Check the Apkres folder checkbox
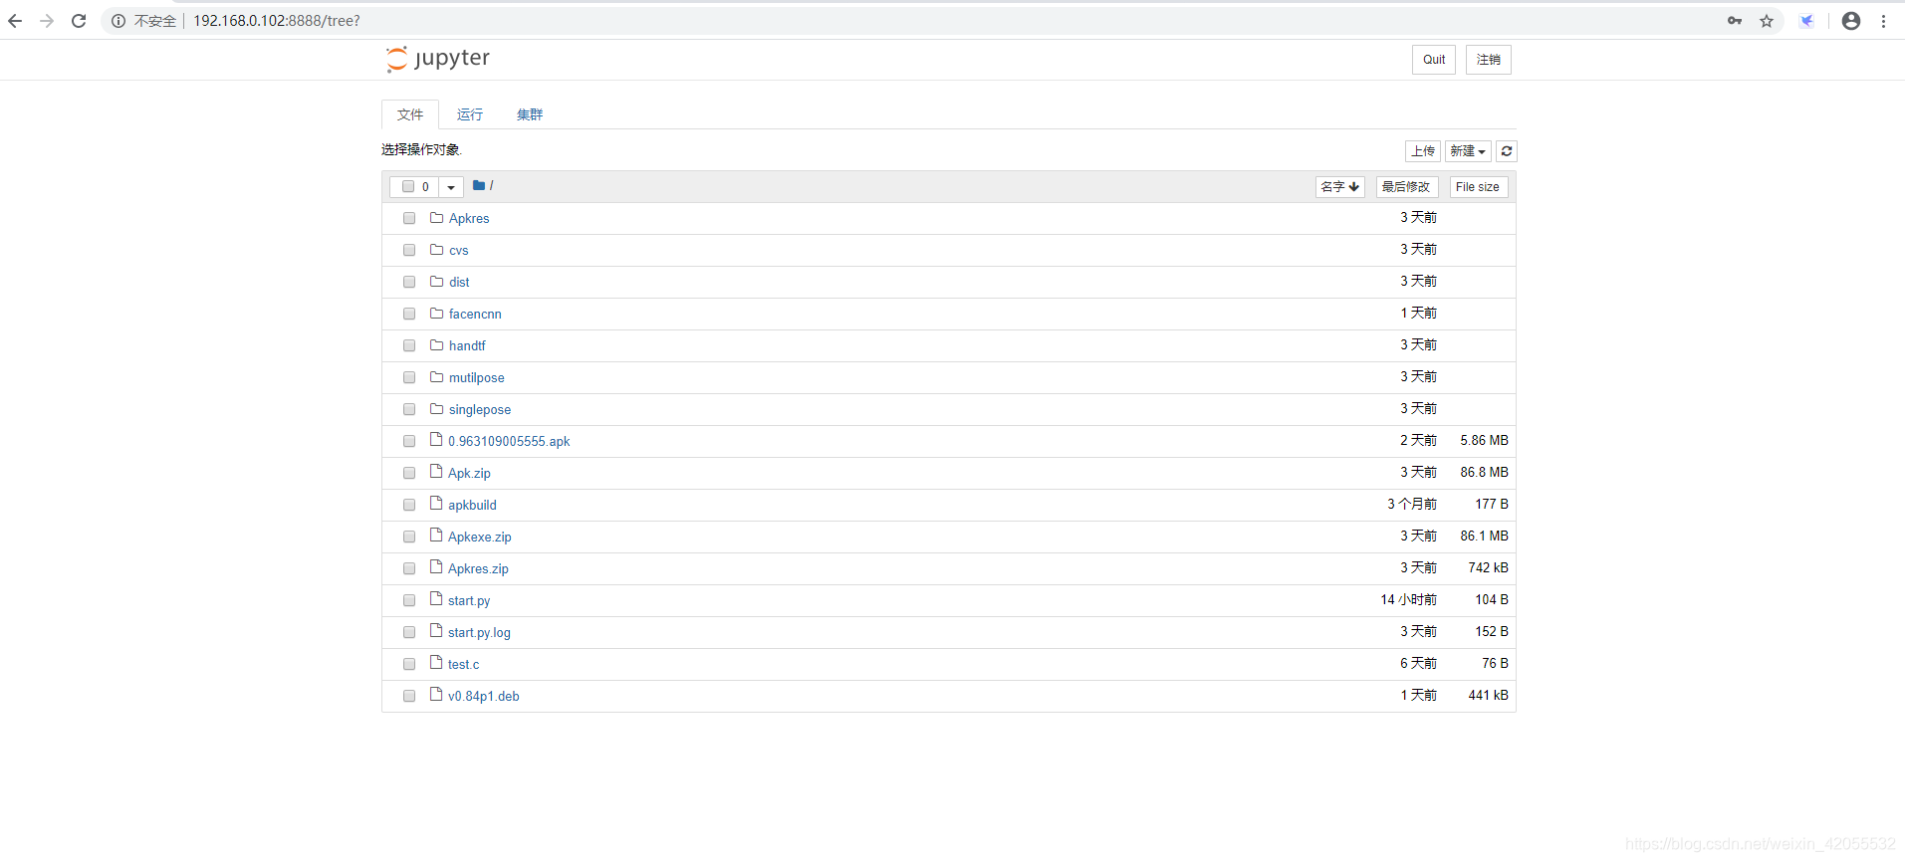This screenshot has width=1905, height=862. click(x=409, y=218)
